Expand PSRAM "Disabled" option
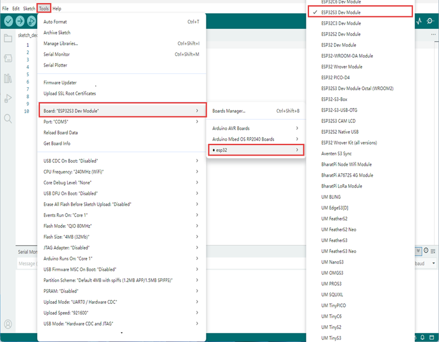Image resolution: width=439 pixels, height=342 pixels. click(122, 291)
